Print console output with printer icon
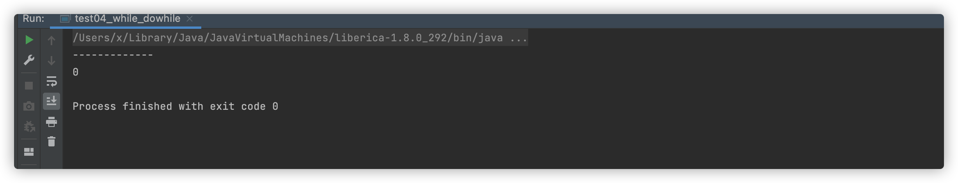Viewport: 958px width, 183px height. pyautogui.click(x=51, y=122)
